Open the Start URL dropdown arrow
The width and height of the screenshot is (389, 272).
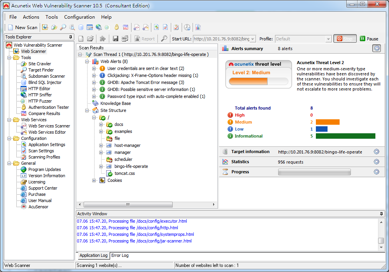coord(253,39)
